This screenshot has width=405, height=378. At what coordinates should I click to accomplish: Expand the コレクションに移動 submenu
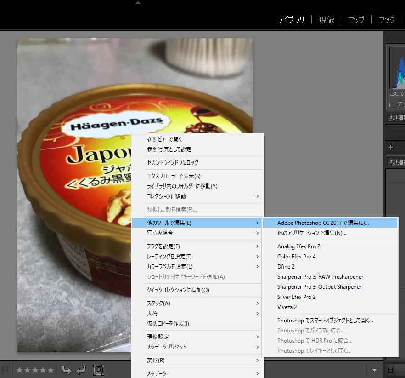point(197,196)
